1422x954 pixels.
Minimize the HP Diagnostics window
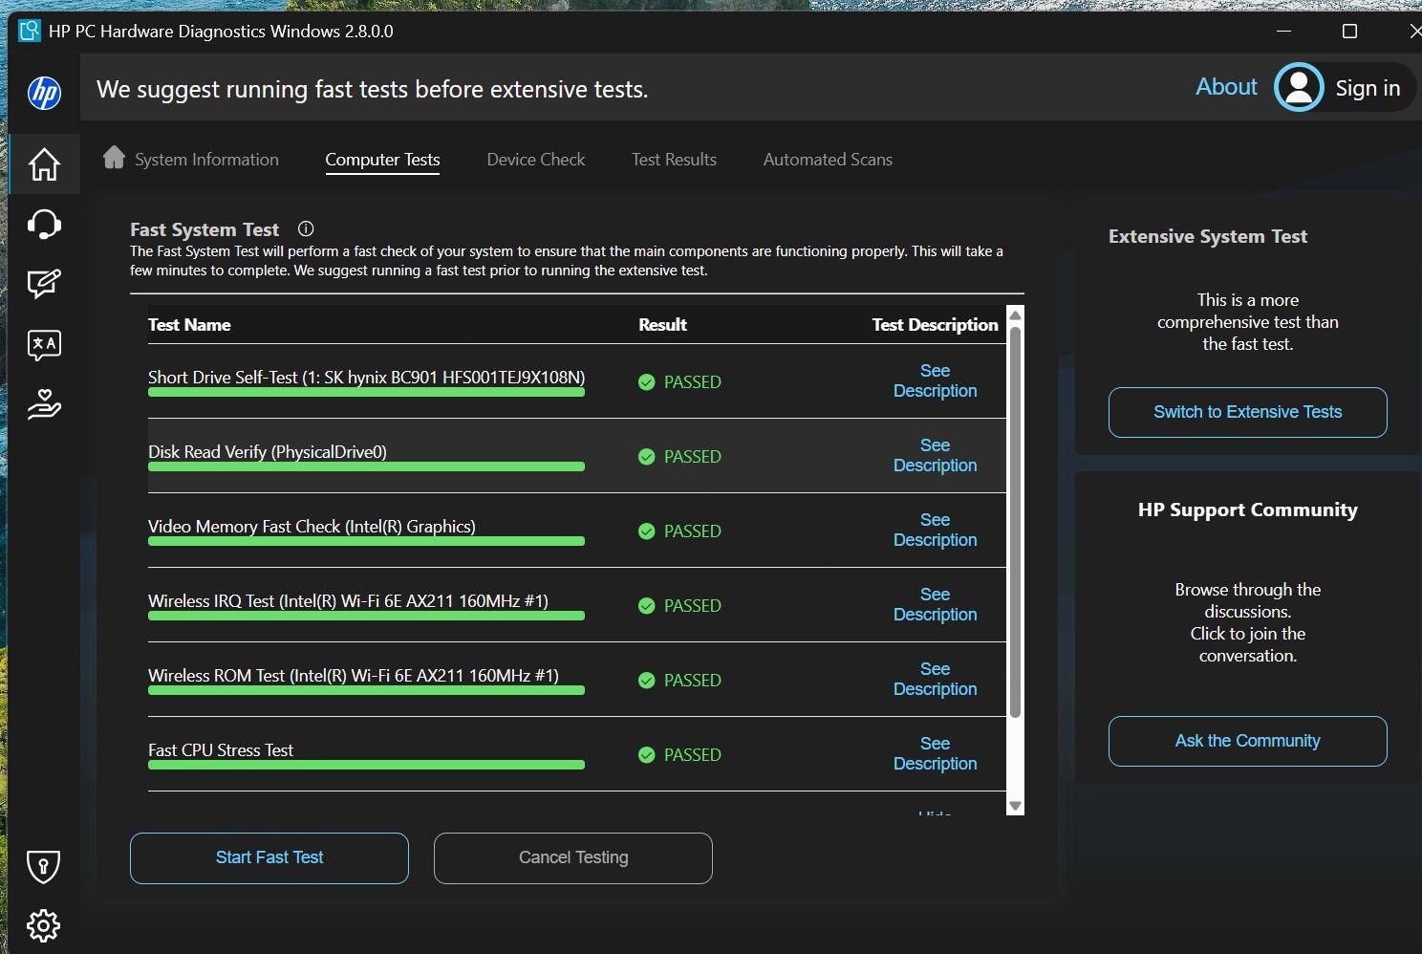point(1283,31)
